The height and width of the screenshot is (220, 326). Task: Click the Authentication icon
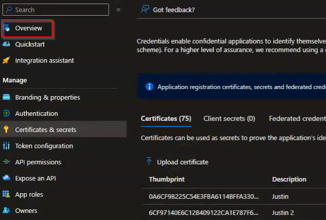click(7, 114)
